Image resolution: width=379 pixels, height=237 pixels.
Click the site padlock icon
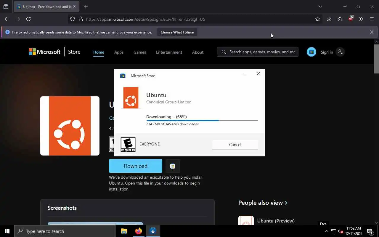point(81,19)
